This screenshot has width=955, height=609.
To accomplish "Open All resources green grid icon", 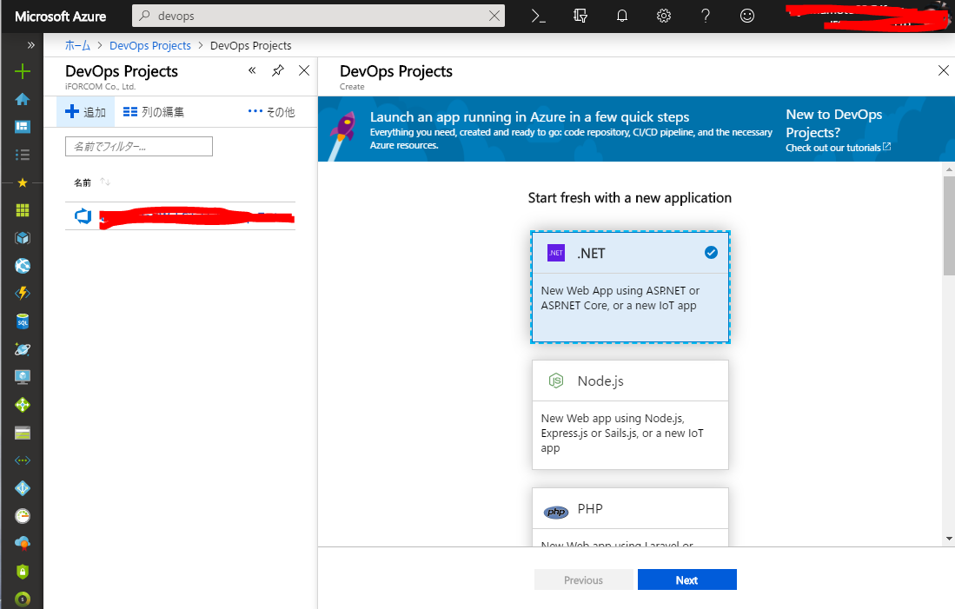I will (x=23, y=210).
